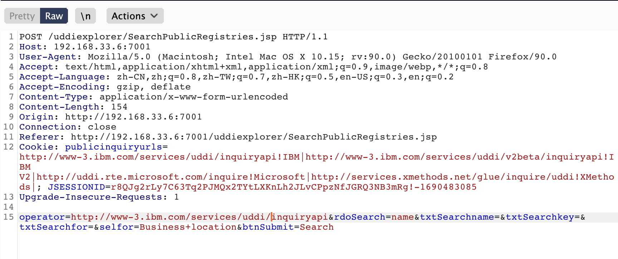Click the JSESSIONID cookie name
This screenshot has height=259, width=618.
pyautogui.click(x=76, y=187)
